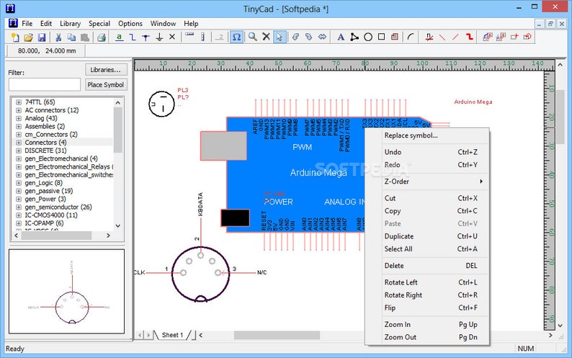Open a file with the folder icon
The height and width of the screenshot is (358, 572).
tap(28, 37)
